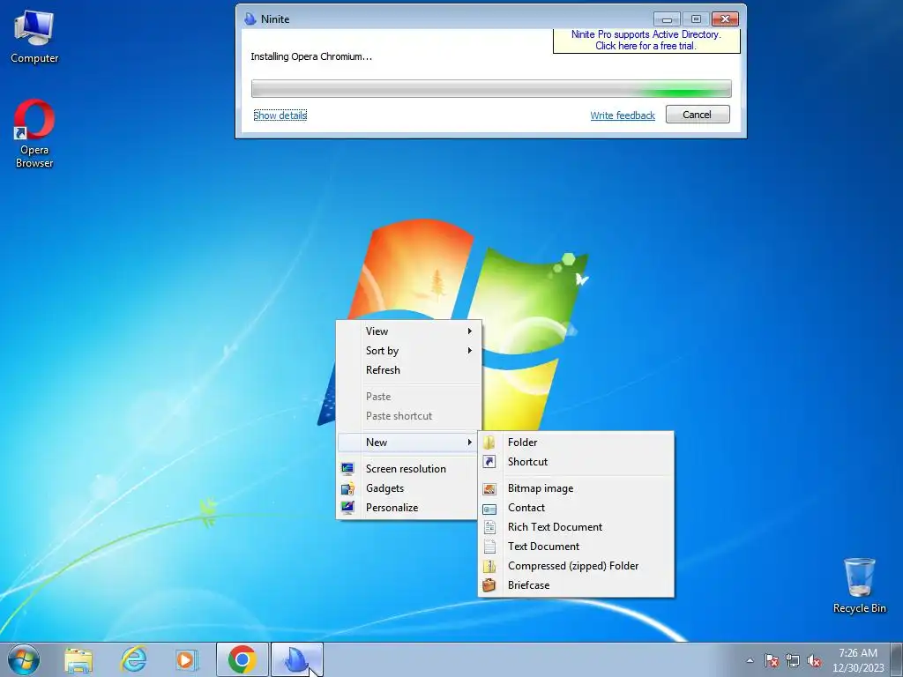Select New in the context menu

pos(407,443)
